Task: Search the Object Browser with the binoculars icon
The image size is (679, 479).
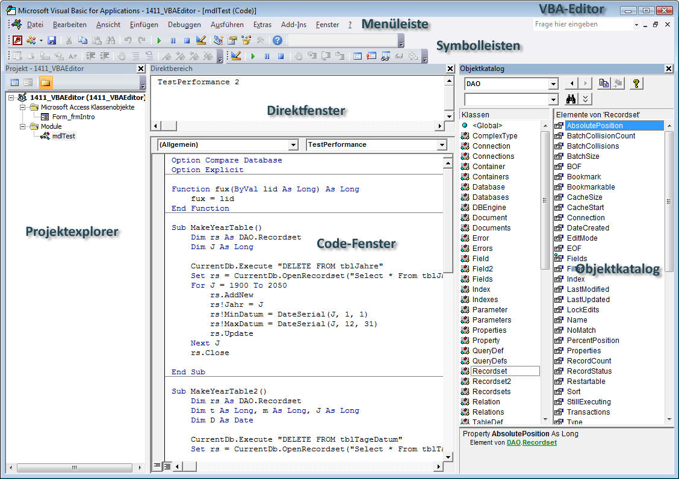Action: click(x=569, y=97)
